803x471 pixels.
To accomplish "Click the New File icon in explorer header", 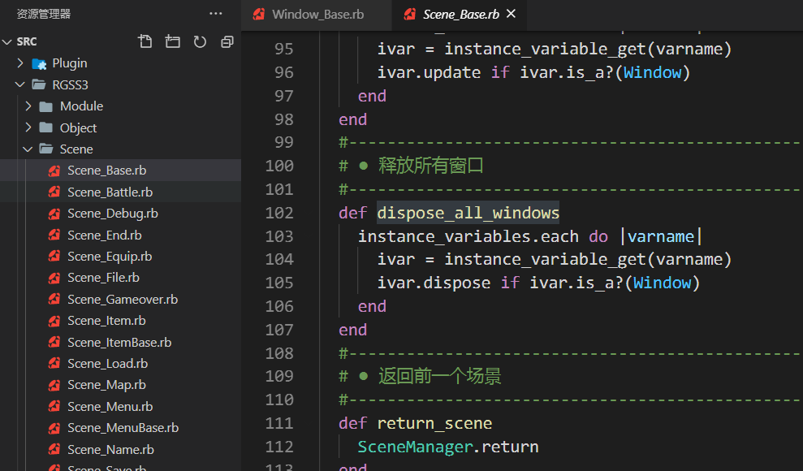I will [x=145, y=41].
